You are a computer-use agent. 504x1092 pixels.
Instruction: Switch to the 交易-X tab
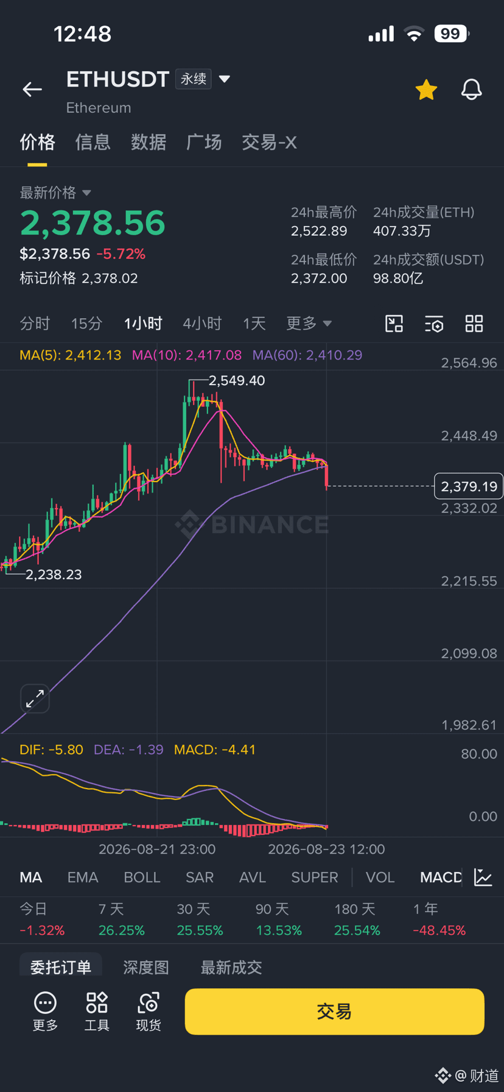tap(269, 142)
